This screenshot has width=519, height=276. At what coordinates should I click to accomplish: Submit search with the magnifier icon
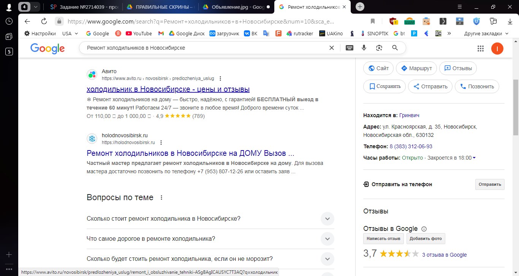tap(395, 48)
